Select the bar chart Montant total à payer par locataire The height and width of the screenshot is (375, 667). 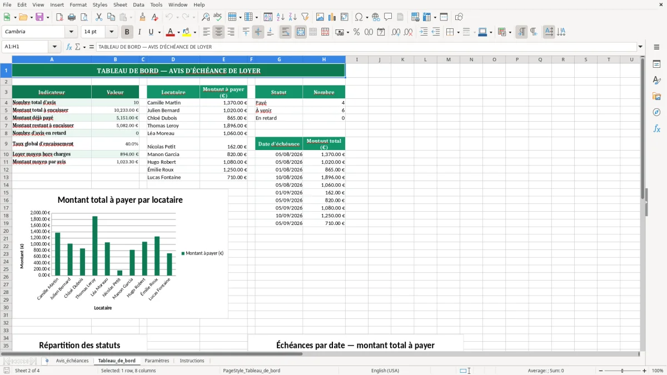tap(120, 254)
